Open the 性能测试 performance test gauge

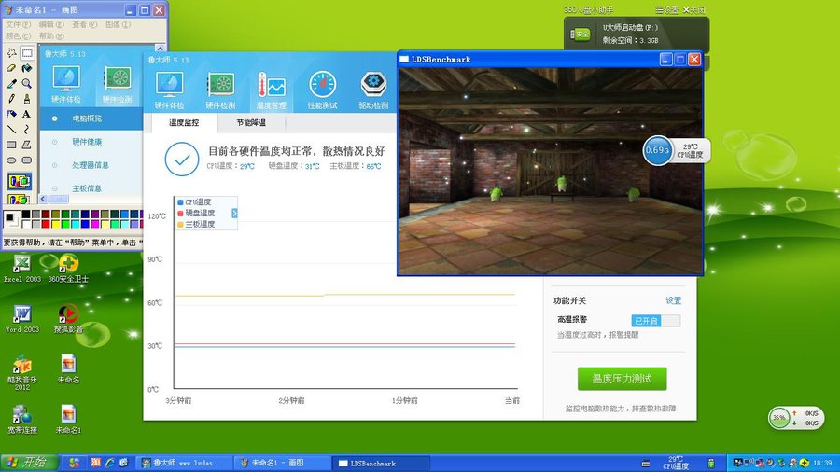pos(323,90)
